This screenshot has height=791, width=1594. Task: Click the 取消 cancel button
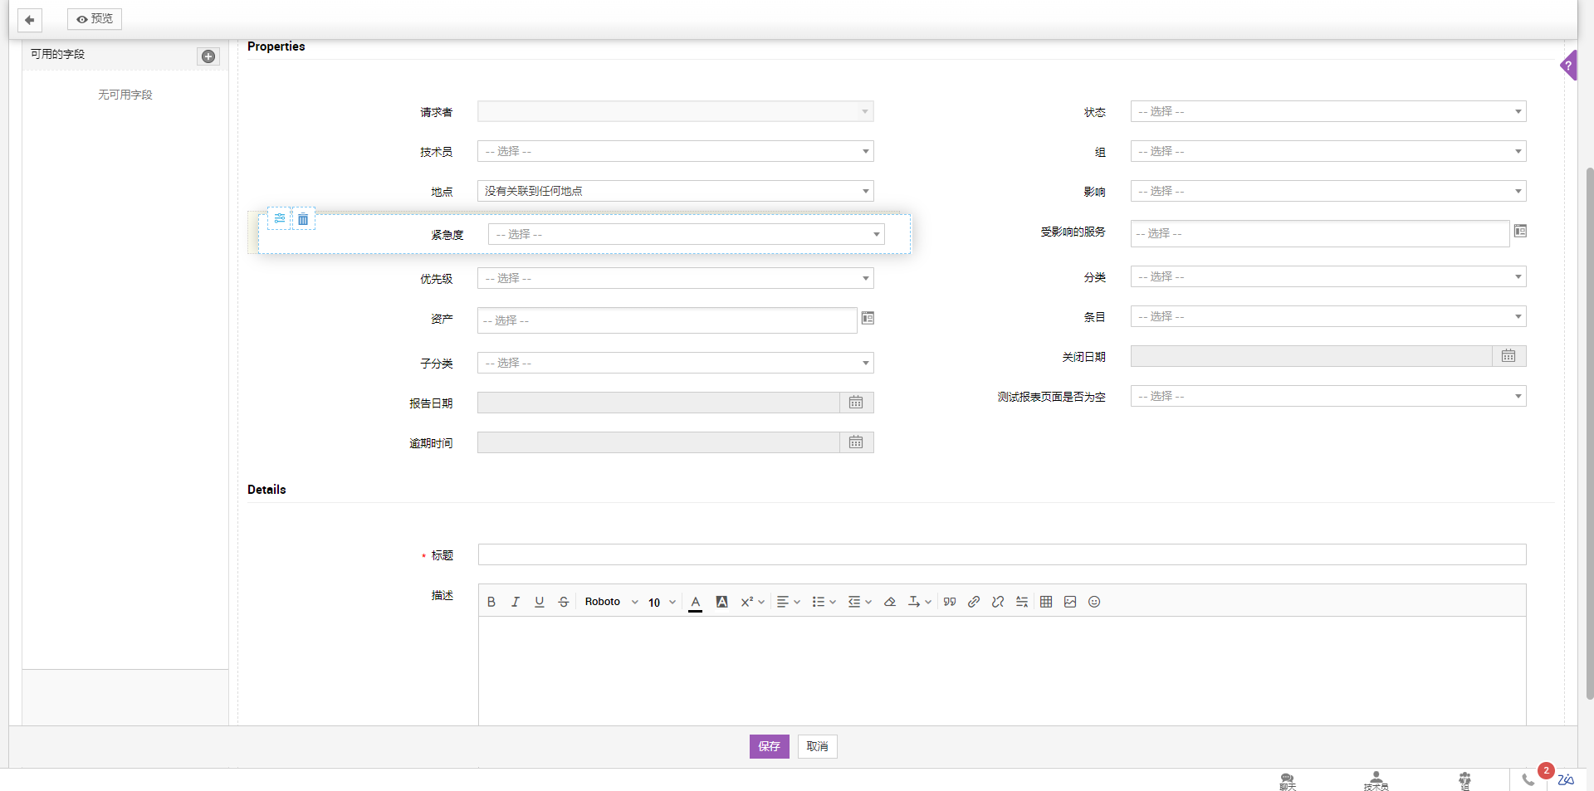click(x=817, y=746)
